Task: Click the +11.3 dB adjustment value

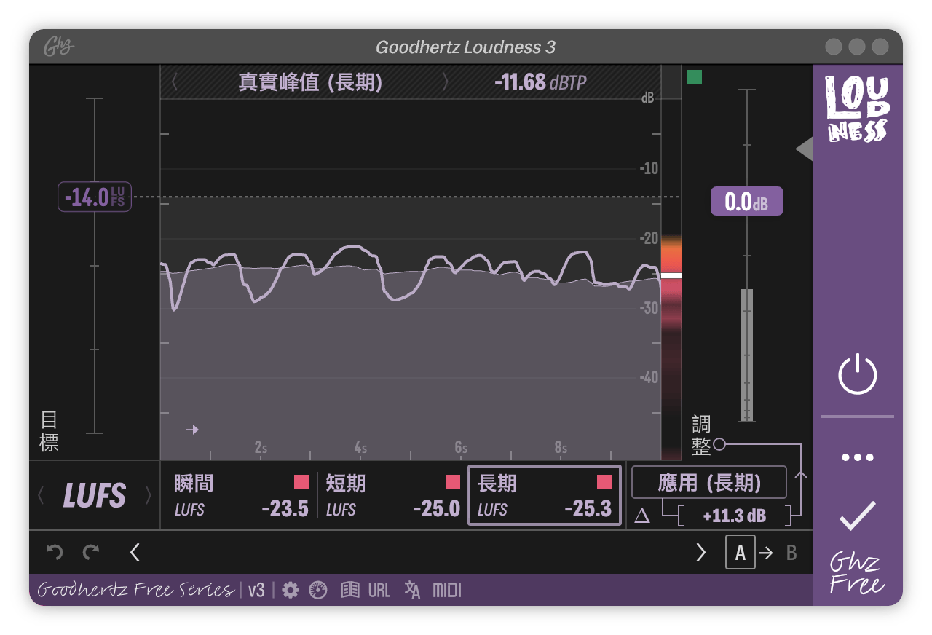Action: coord(734,516)
